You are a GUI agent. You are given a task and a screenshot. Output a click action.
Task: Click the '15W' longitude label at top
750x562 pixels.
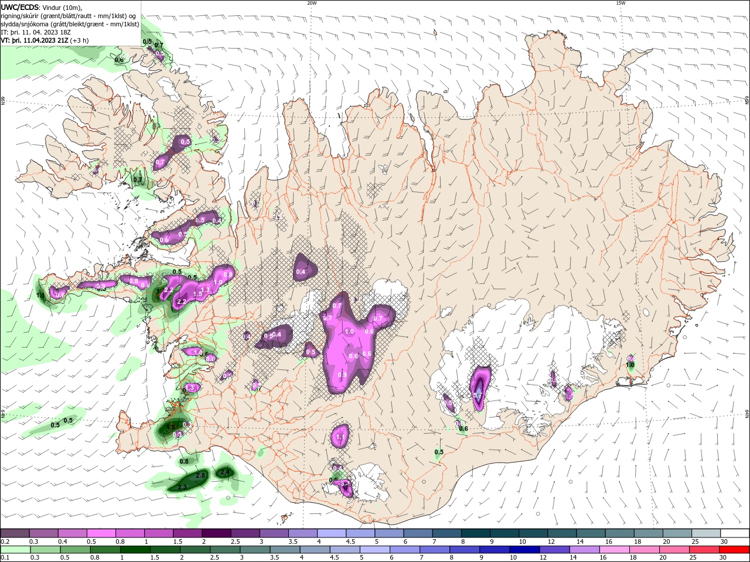[621, 3]
